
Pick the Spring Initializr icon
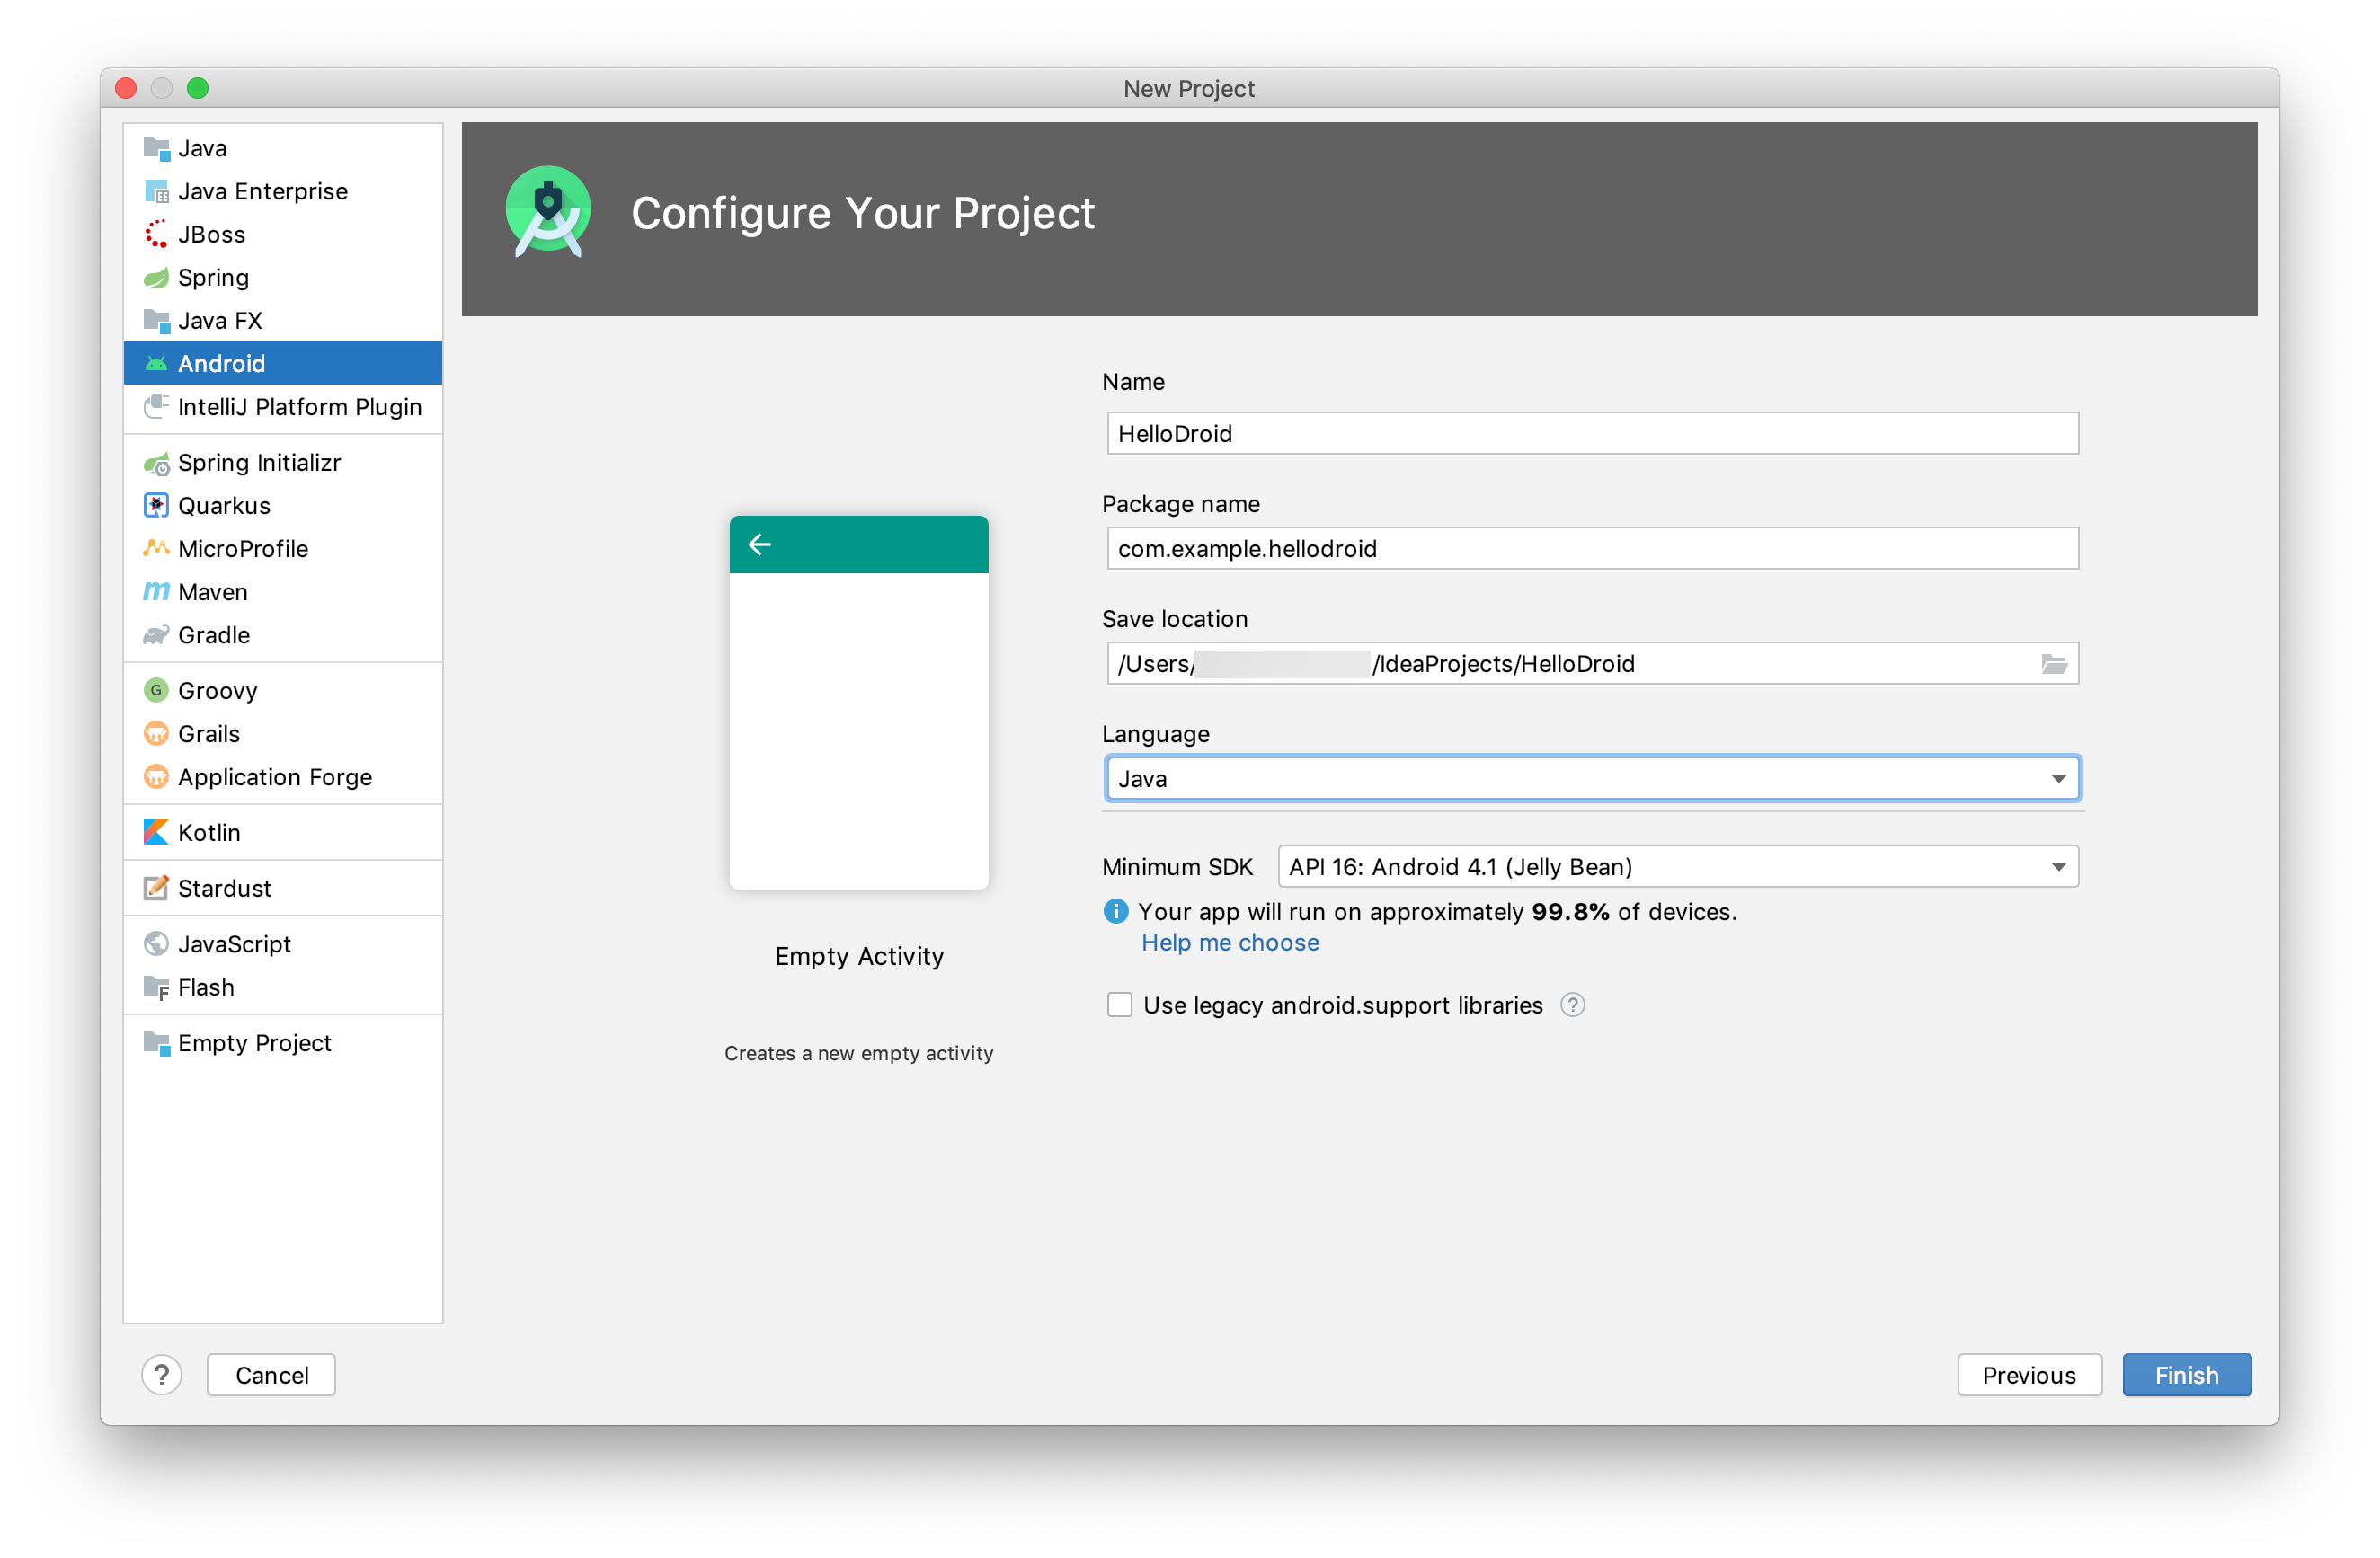[x=156, y=463]
